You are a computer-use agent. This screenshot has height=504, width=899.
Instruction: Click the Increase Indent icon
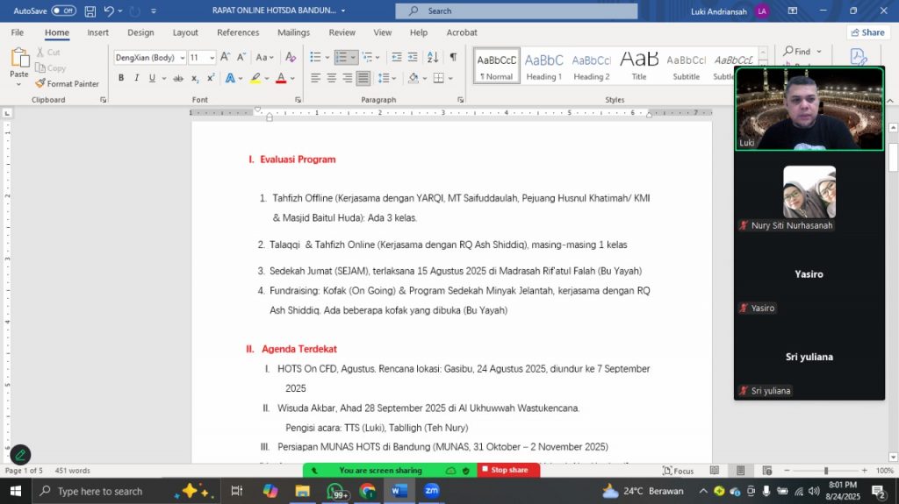pos(413,57)
